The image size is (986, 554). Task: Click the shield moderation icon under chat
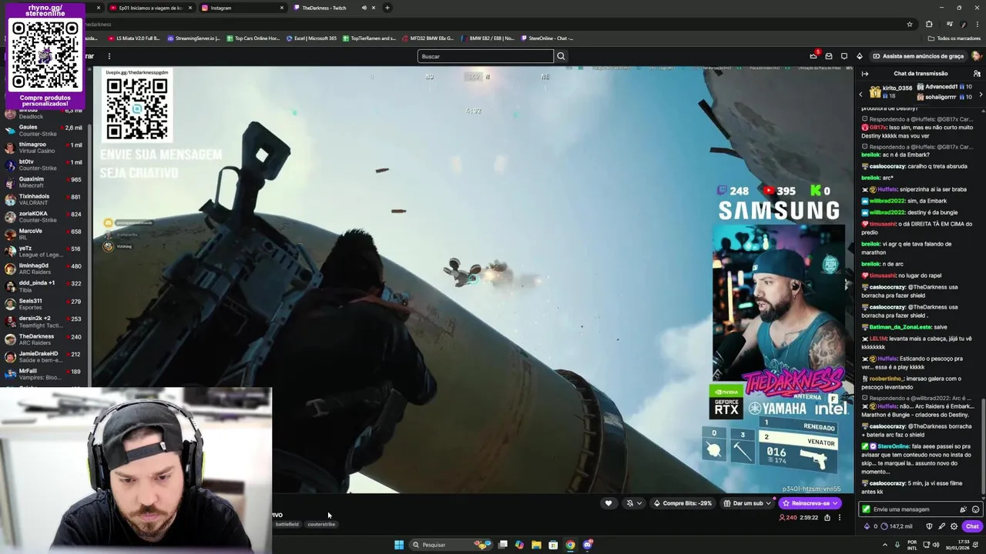coord(929,526)
